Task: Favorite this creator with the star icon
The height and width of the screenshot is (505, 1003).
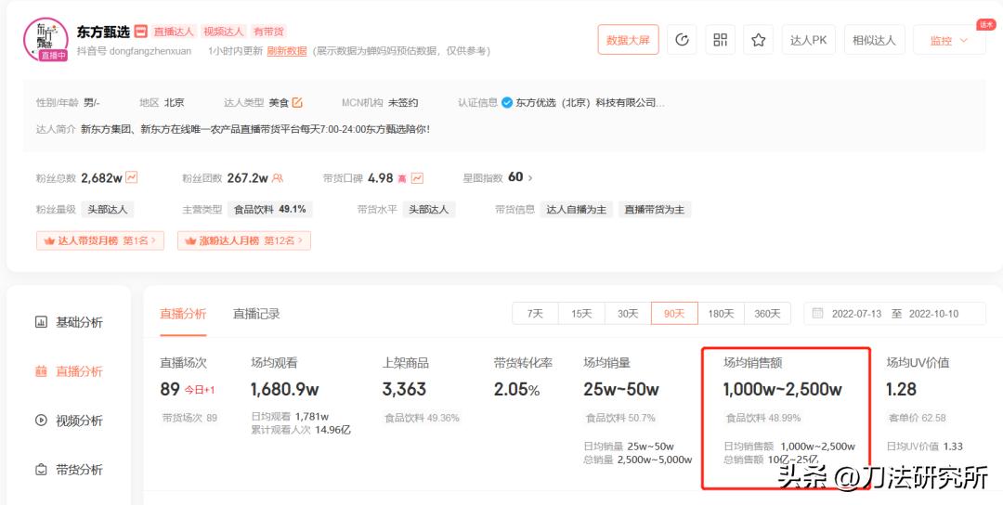Action: (x=759, y=40)
